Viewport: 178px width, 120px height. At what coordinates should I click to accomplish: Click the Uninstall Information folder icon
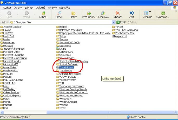[58, 74]
